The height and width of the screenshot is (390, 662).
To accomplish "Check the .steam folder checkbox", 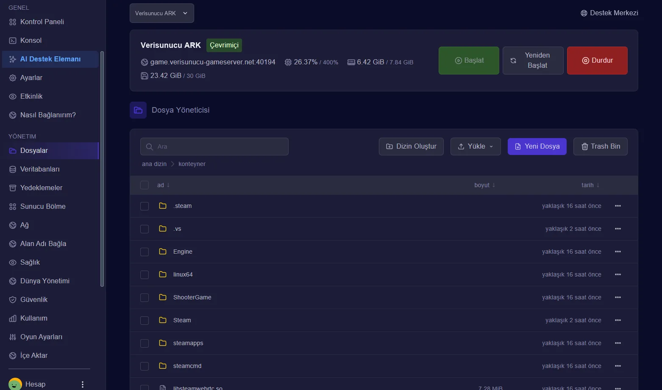I will coord(145,206).
